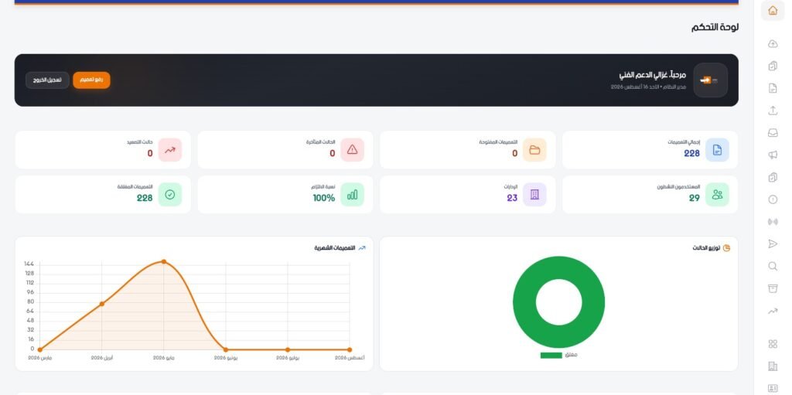Open the المستخدمون النشطون 29 card
Screen dimensions: 792x395
tap(650, 195)
